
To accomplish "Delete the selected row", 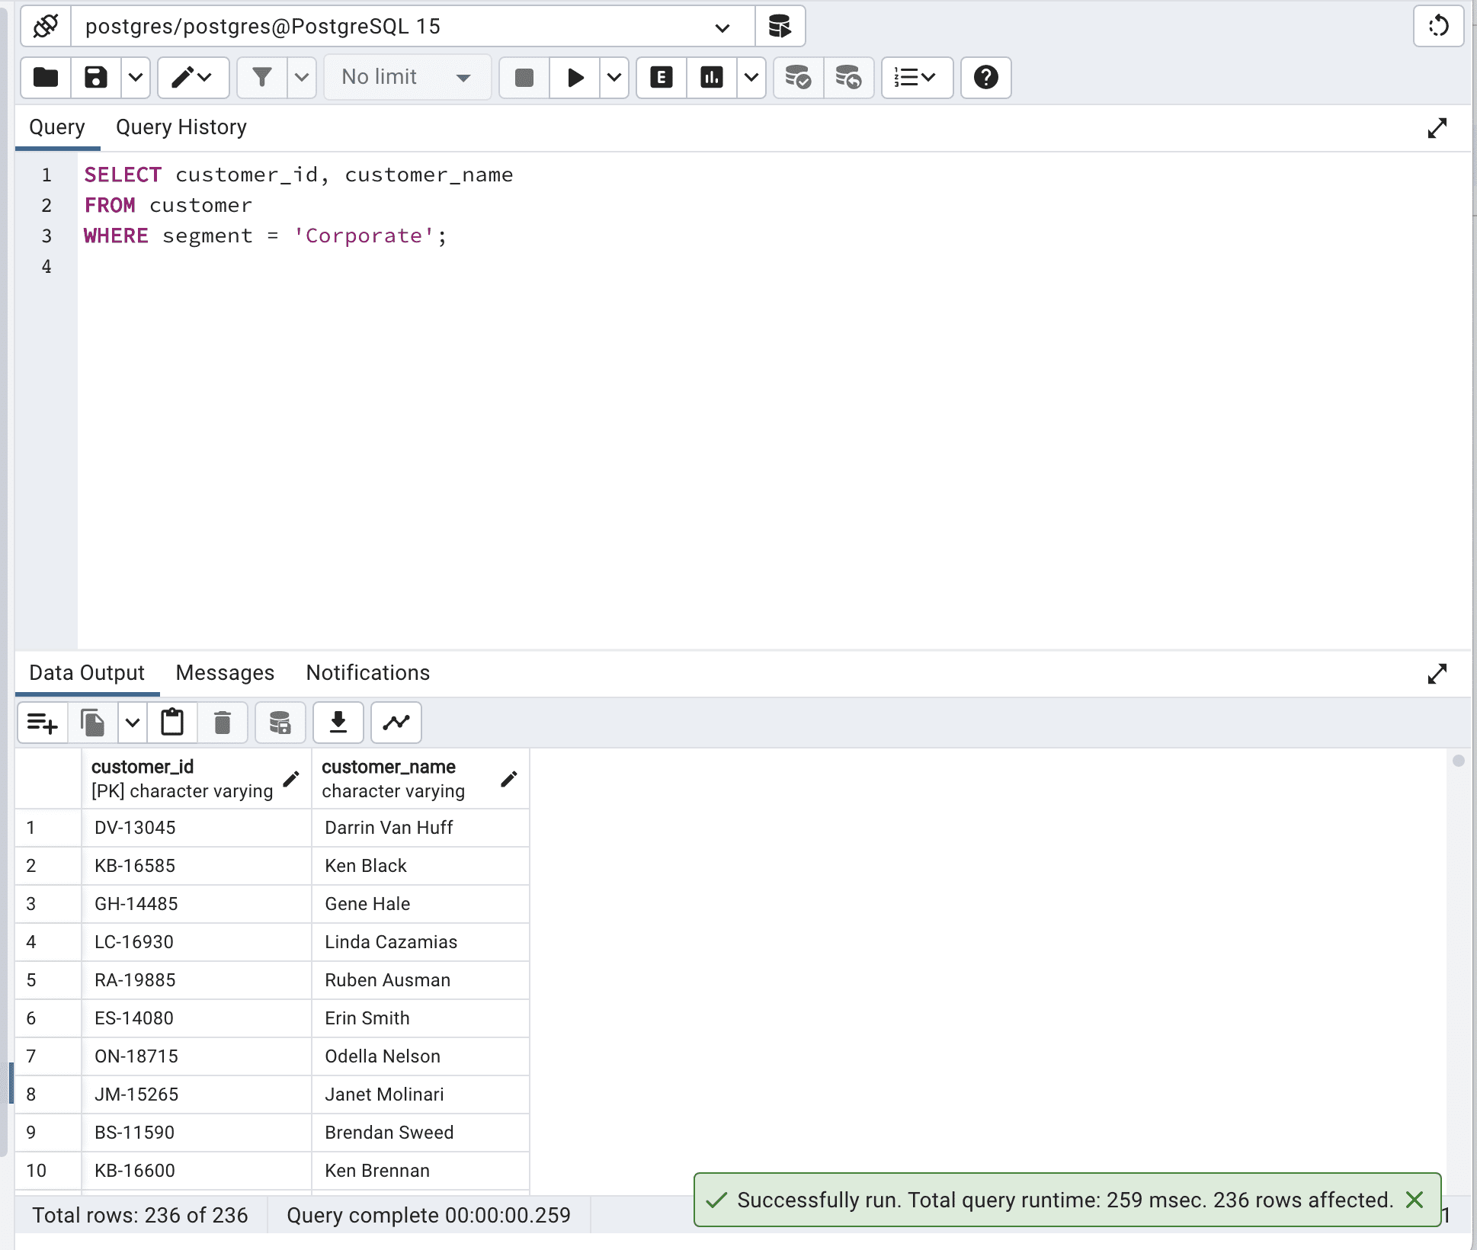I will pyautogui.click(x=222, y=722).
